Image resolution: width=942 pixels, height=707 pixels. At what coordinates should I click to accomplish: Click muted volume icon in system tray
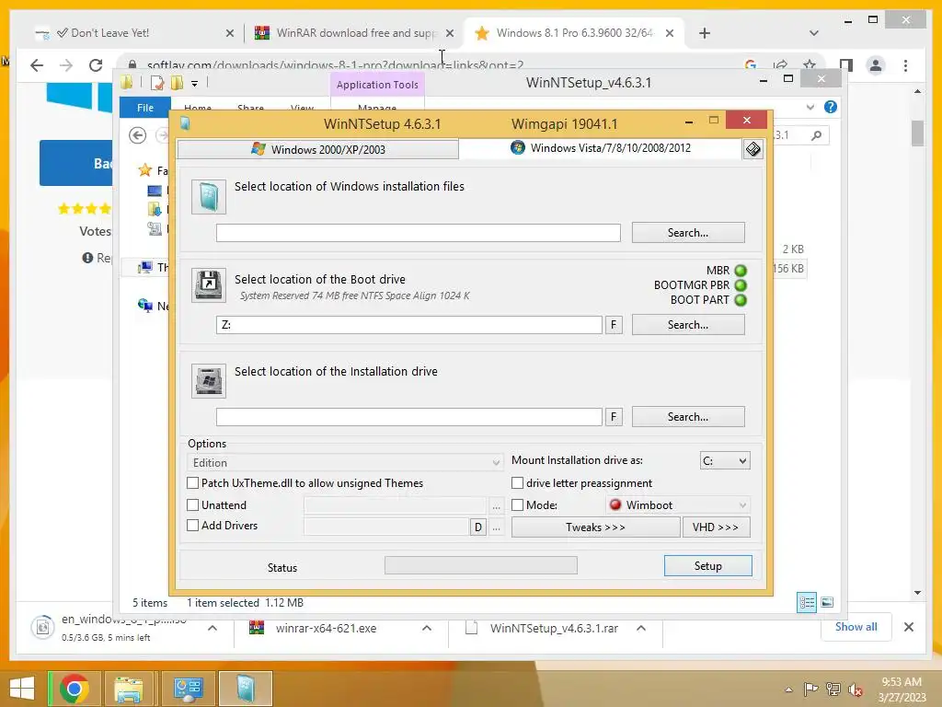click(x=856, y=689)
